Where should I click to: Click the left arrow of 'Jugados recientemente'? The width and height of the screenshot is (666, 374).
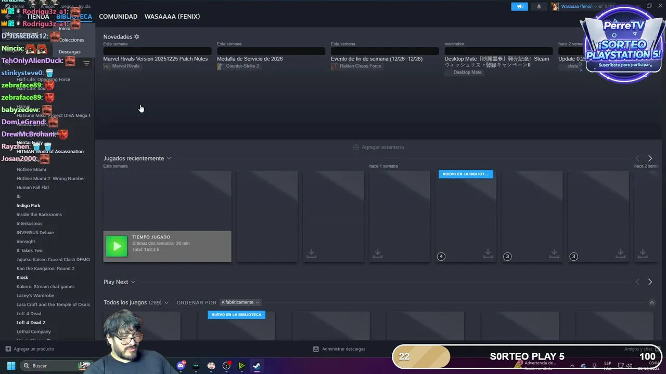(637, 158)
